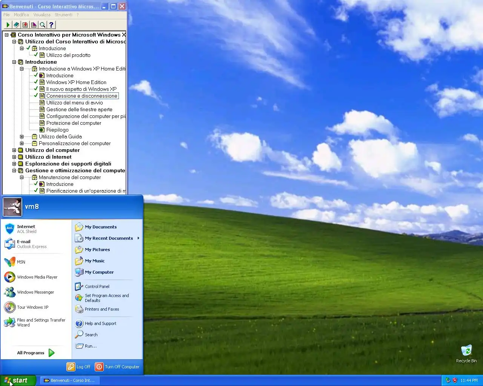Viewport: 483px width, 386px height.
Task: Select Configurazione del computer per più lesson
Action: (86, 116)
